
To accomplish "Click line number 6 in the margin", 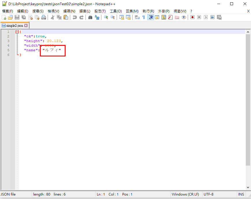I will tap(8, 55).
